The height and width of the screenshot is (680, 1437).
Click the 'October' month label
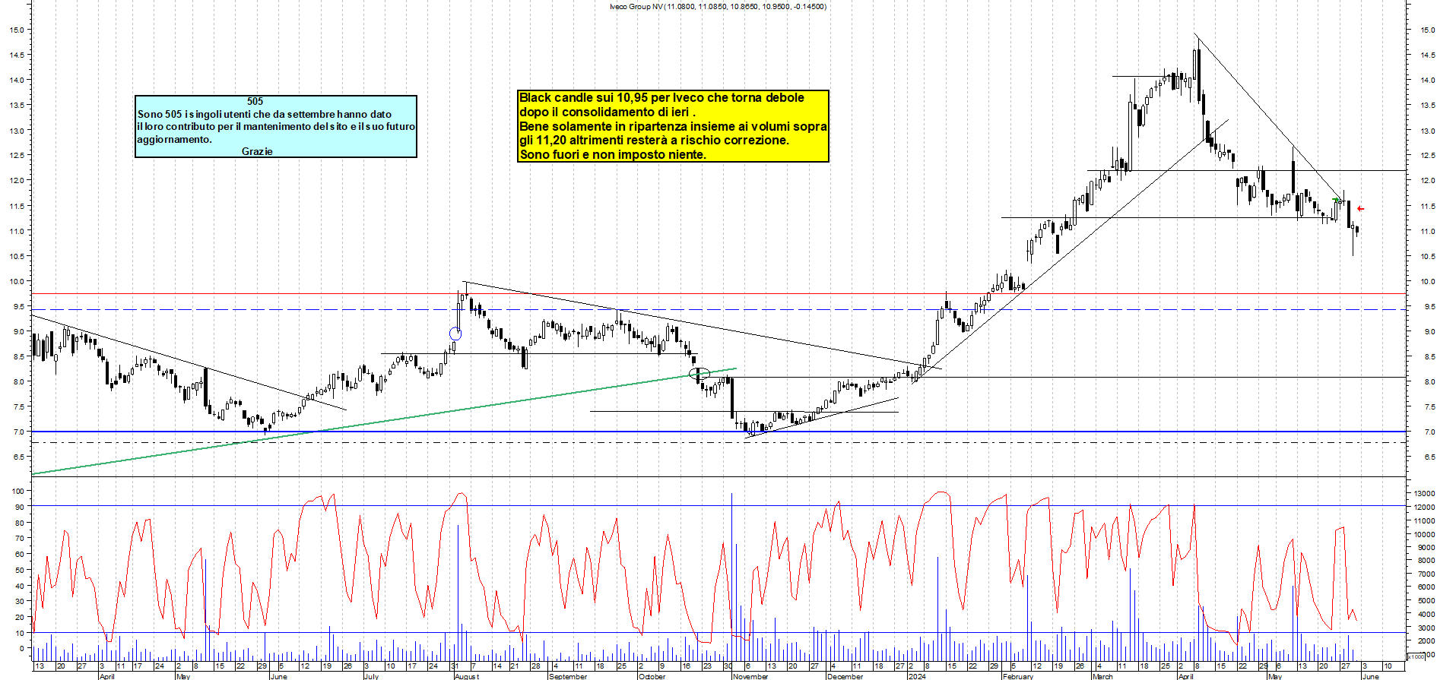coord(652,676)
